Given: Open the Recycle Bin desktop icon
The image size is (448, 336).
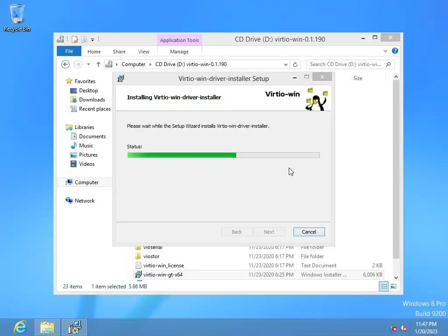Looking at the screenshot, I should pyautogui.click(x=17, y=17).
